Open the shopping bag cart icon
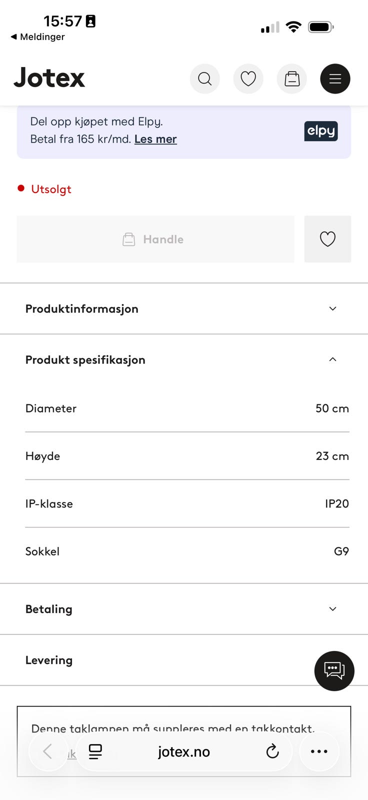Viewport: 368px width, 800px height. (x=291, y=79)
